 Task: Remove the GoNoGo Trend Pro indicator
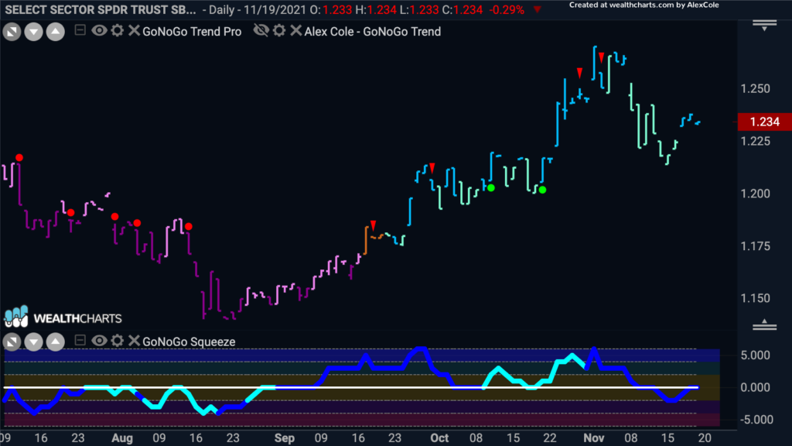click(134, 30)
